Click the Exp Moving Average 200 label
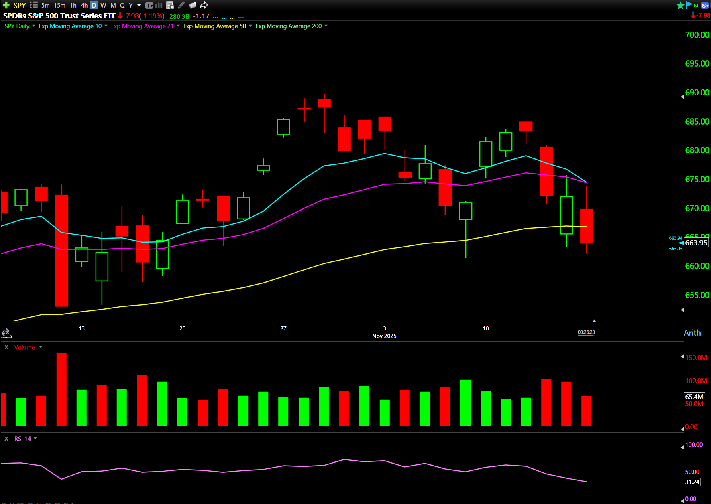The width and height of the screenshot is (711, 504). pyautogui.click(x=288, y=26)
